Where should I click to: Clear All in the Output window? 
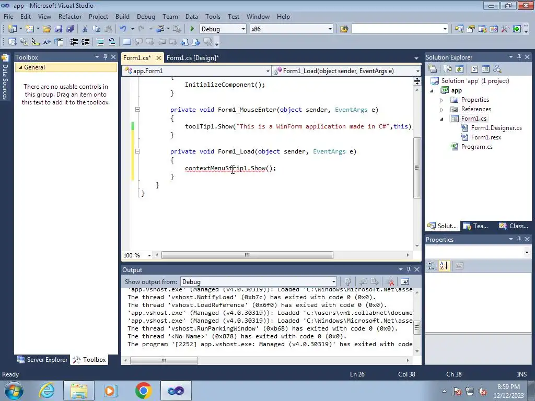(390, 281)
